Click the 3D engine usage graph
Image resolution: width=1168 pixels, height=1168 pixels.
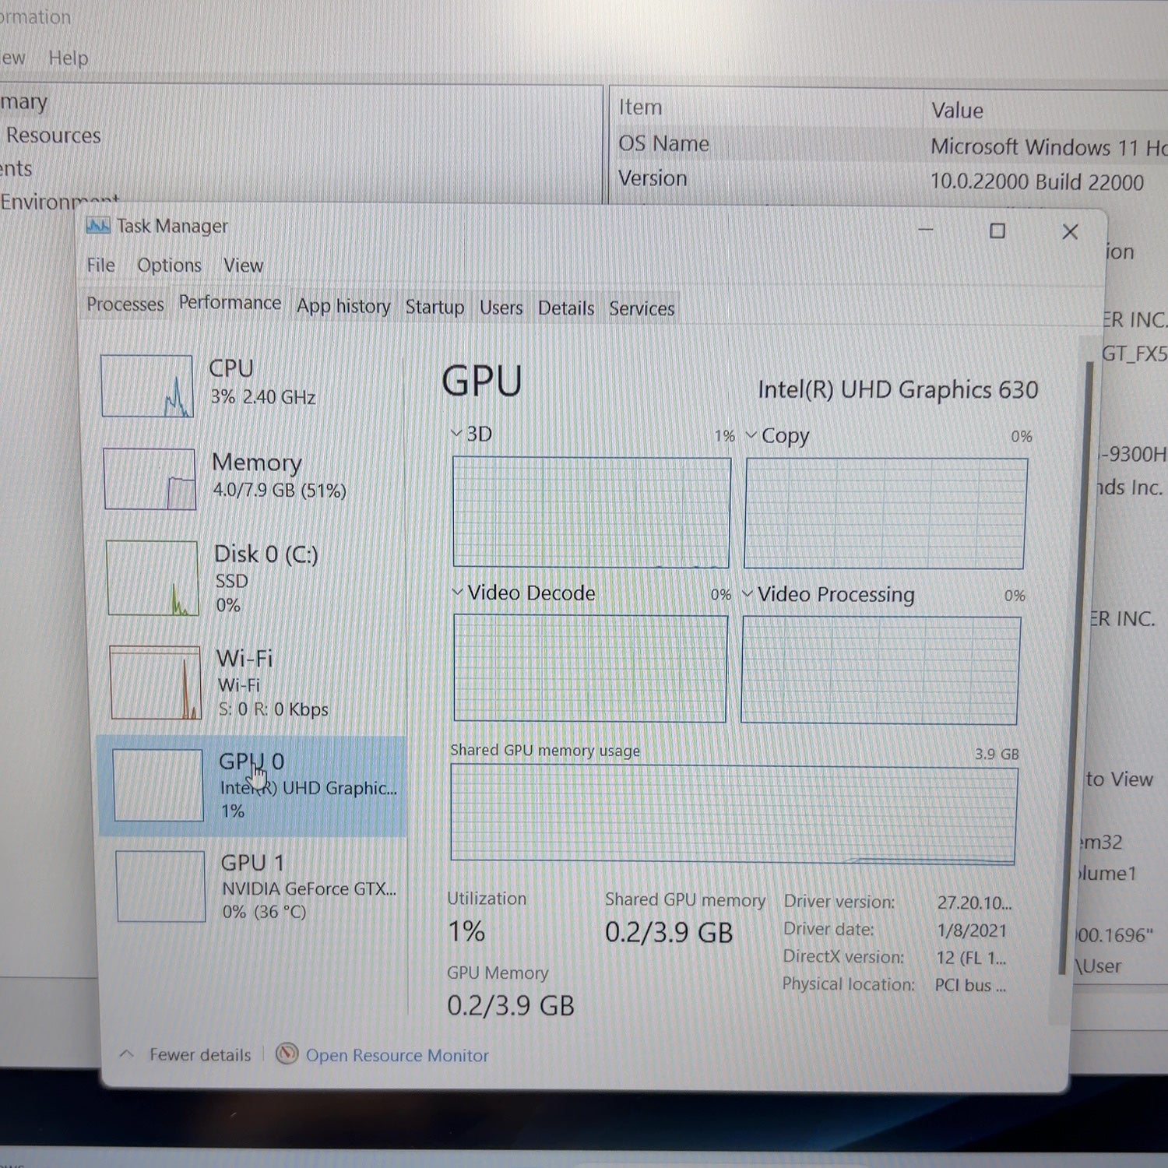click(x=592, y=512)
